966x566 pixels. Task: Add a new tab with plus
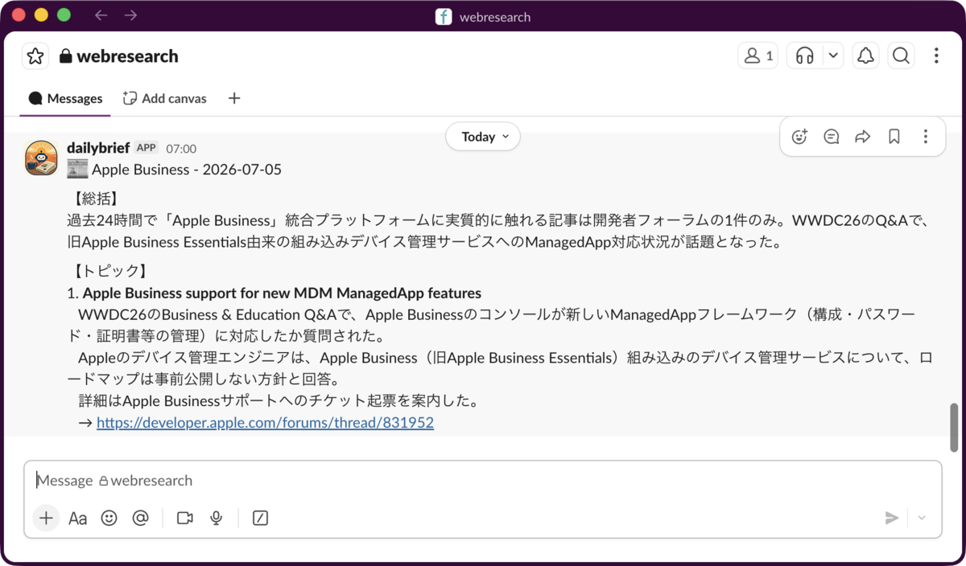234,98
